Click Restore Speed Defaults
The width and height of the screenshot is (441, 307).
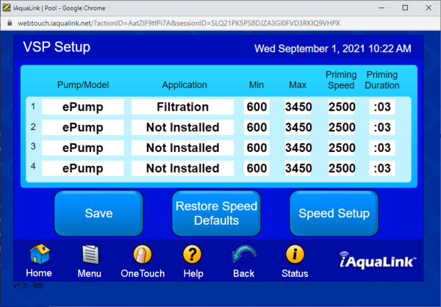(216, 213)
